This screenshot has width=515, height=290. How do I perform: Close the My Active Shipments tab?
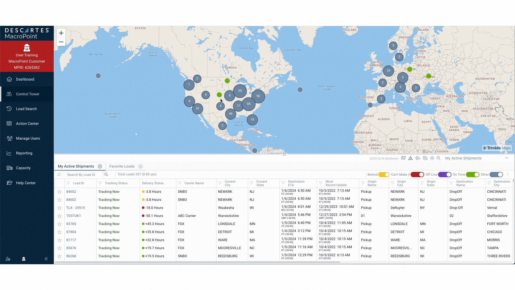(x=100, y=166)
